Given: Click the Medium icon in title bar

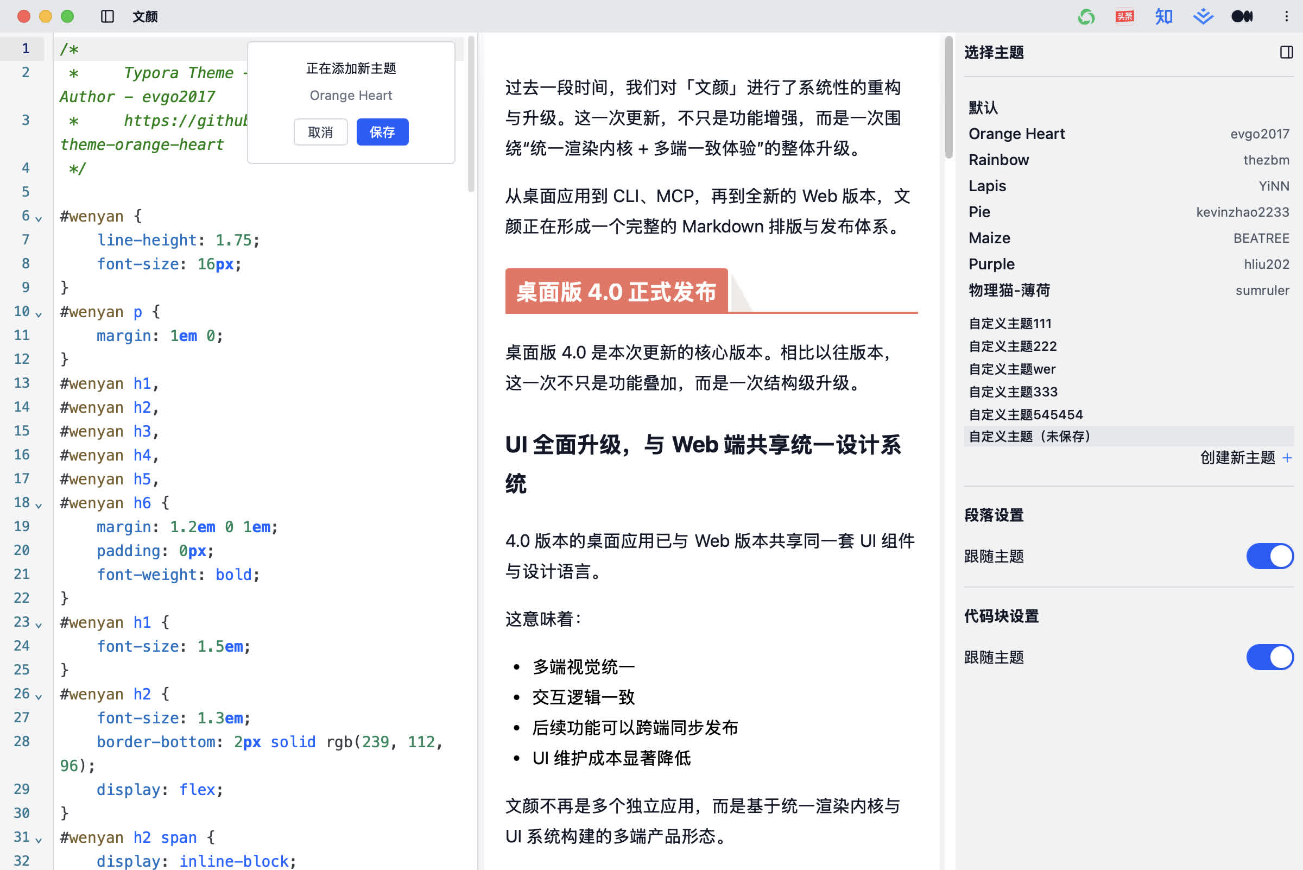Looking at the screenshot, I should pos(1242,17).
